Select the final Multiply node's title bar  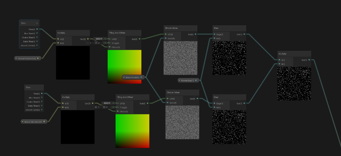pyautogui.click(x=294, y=54)
